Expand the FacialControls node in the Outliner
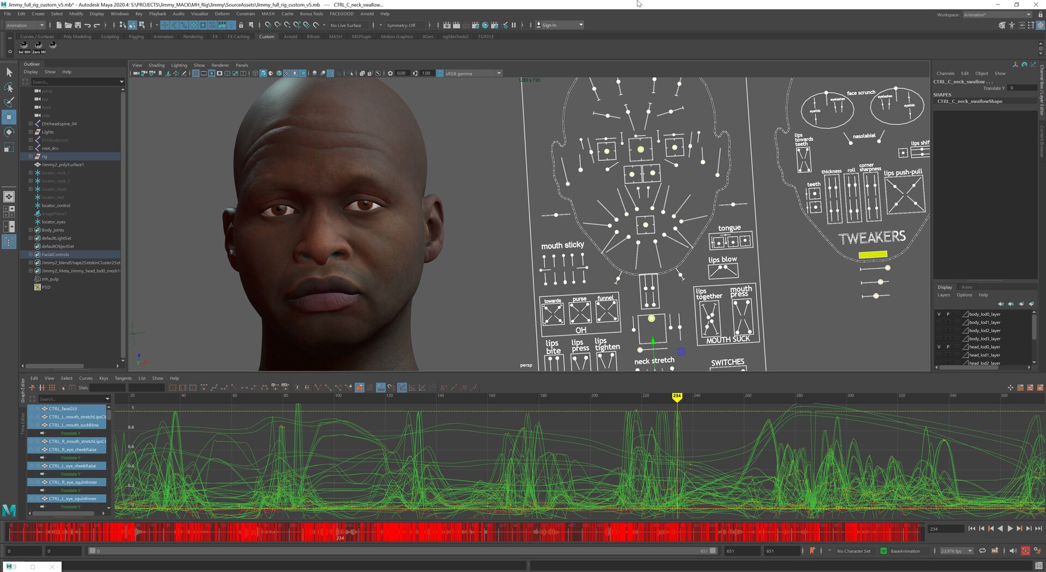This screenshot has height=572, width=1046. tap(31, 254)
